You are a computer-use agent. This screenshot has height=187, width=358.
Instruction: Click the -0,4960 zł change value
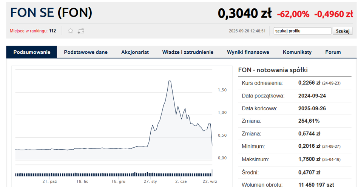click(333, 14)
